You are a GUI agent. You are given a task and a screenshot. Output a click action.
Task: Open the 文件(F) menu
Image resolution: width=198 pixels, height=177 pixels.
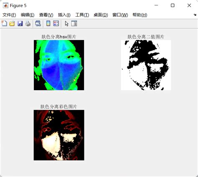(9, 15)
